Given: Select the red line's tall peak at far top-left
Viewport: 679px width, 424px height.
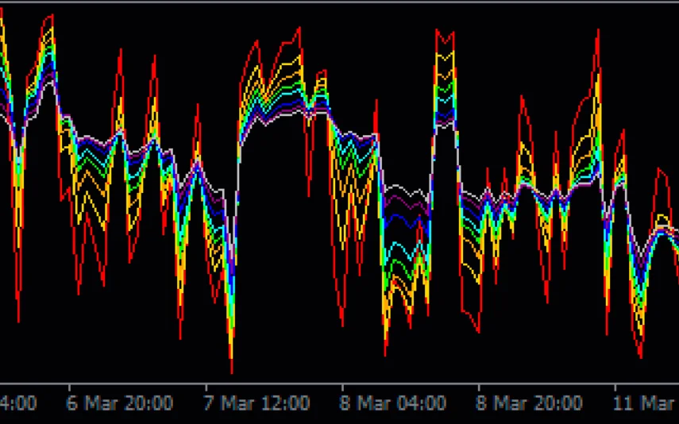Looking at the screenshot, I should point(52,15).
